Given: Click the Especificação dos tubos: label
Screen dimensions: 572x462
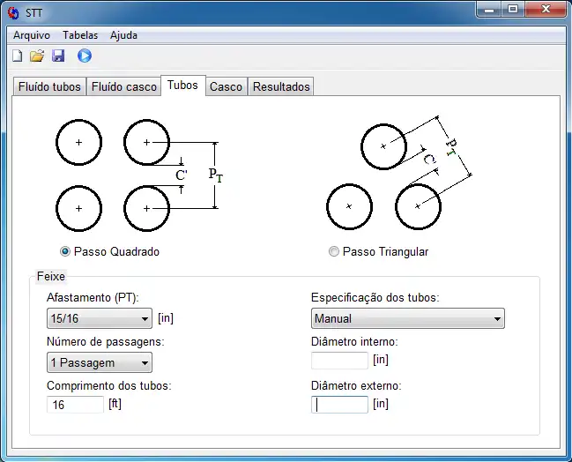Looking at the screenshot, I should (375, 297).
